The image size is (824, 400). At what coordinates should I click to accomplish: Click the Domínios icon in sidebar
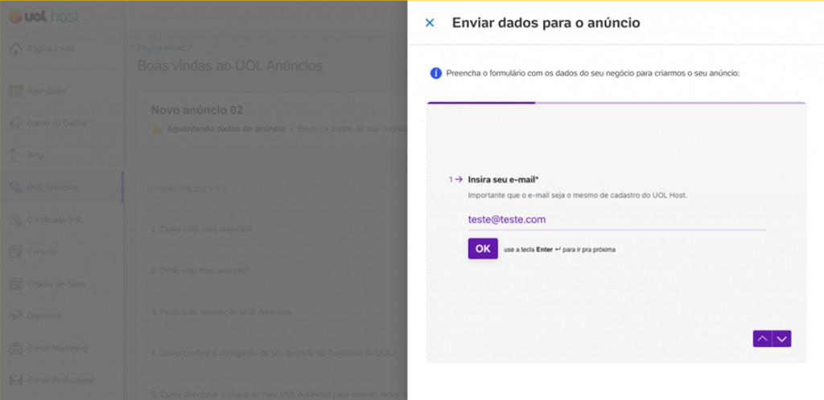pyautogui.click(x=16, y=316)
